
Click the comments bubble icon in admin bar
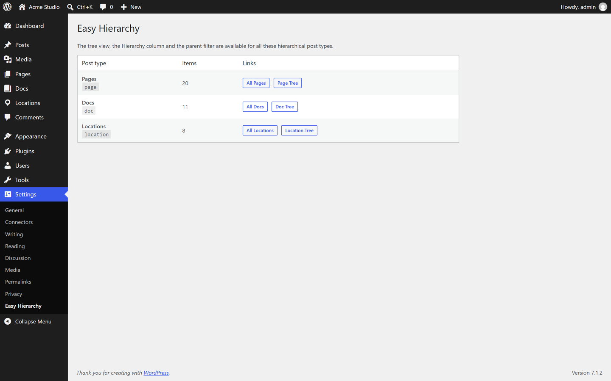coord(103,7)
